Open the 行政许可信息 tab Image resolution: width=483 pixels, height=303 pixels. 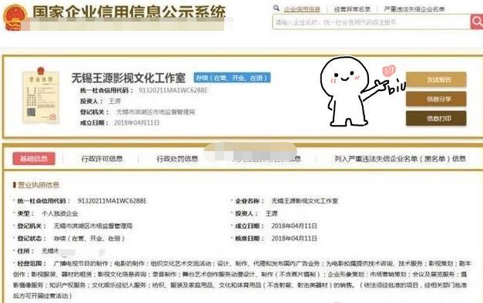click(102, 159)
